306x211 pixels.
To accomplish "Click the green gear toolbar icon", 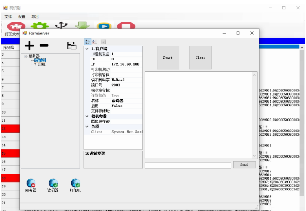I will (37, 27).
